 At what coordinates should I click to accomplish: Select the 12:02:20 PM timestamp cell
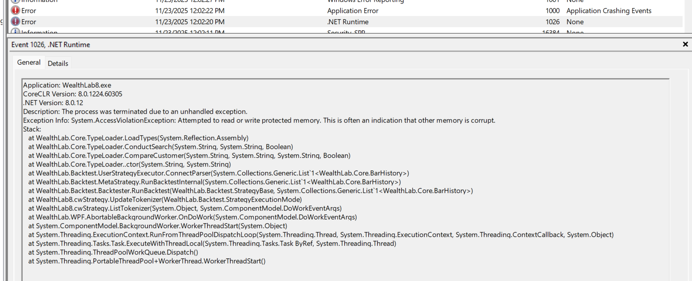click(190, 22)
